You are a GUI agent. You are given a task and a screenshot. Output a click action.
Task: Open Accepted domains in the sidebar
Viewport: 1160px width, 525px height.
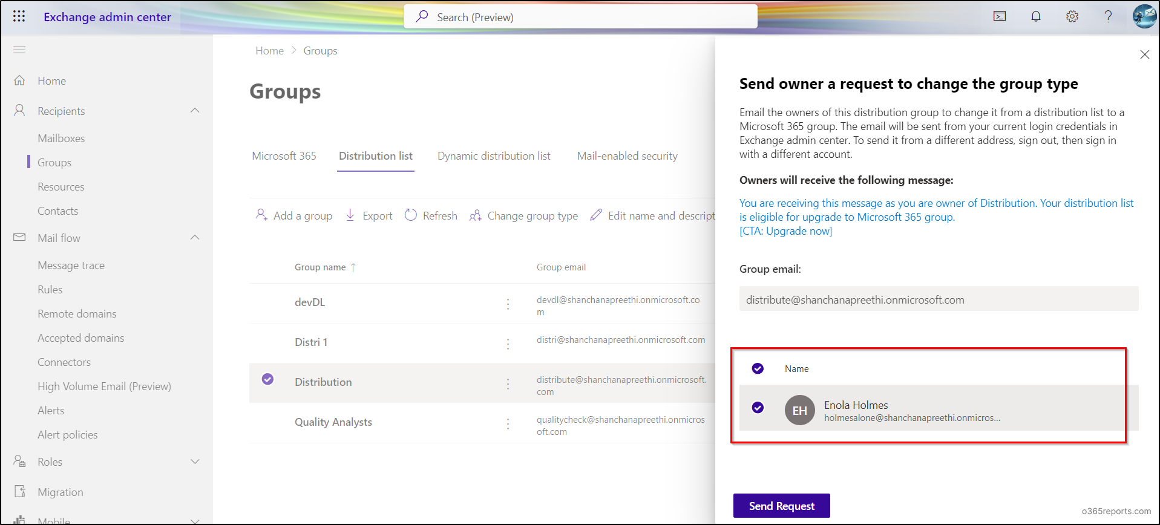pos(80,338)
